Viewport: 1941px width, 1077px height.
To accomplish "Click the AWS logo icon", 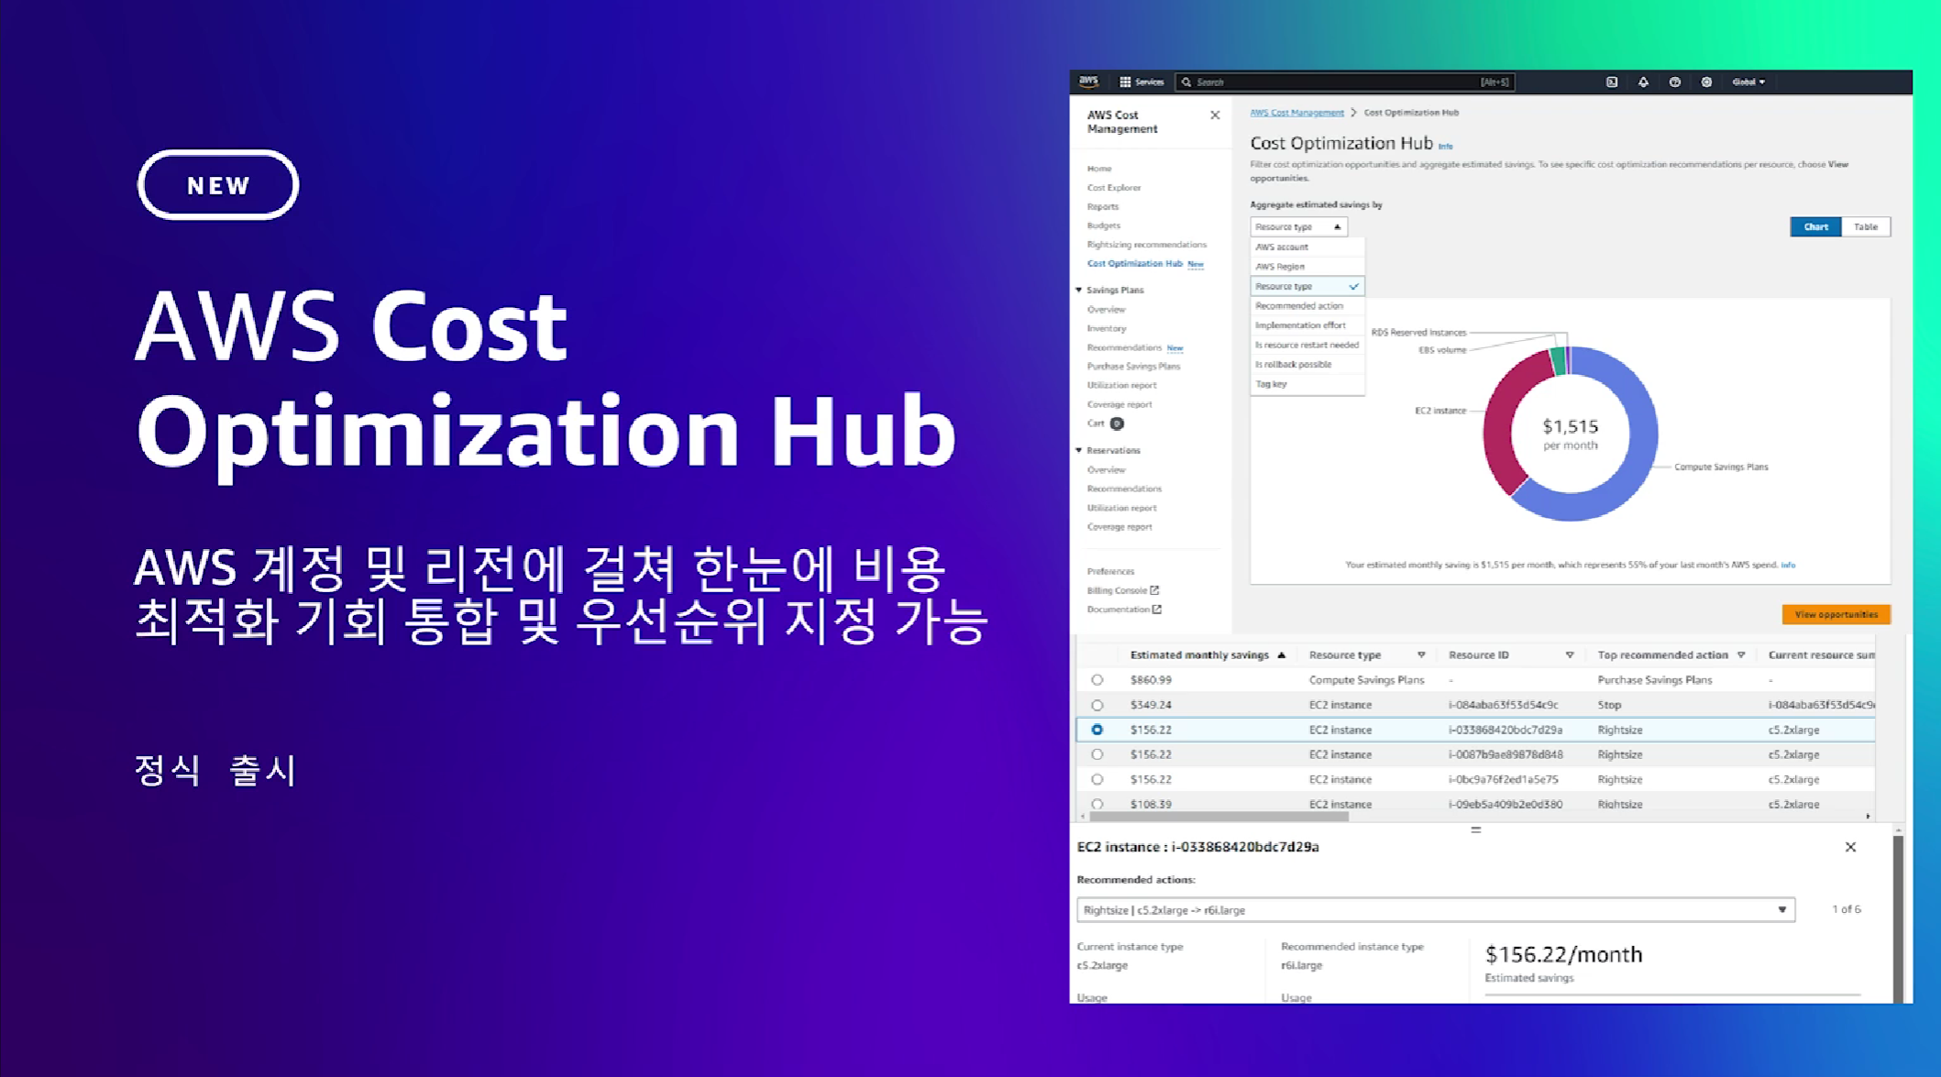I will (x=1088, y=82).
